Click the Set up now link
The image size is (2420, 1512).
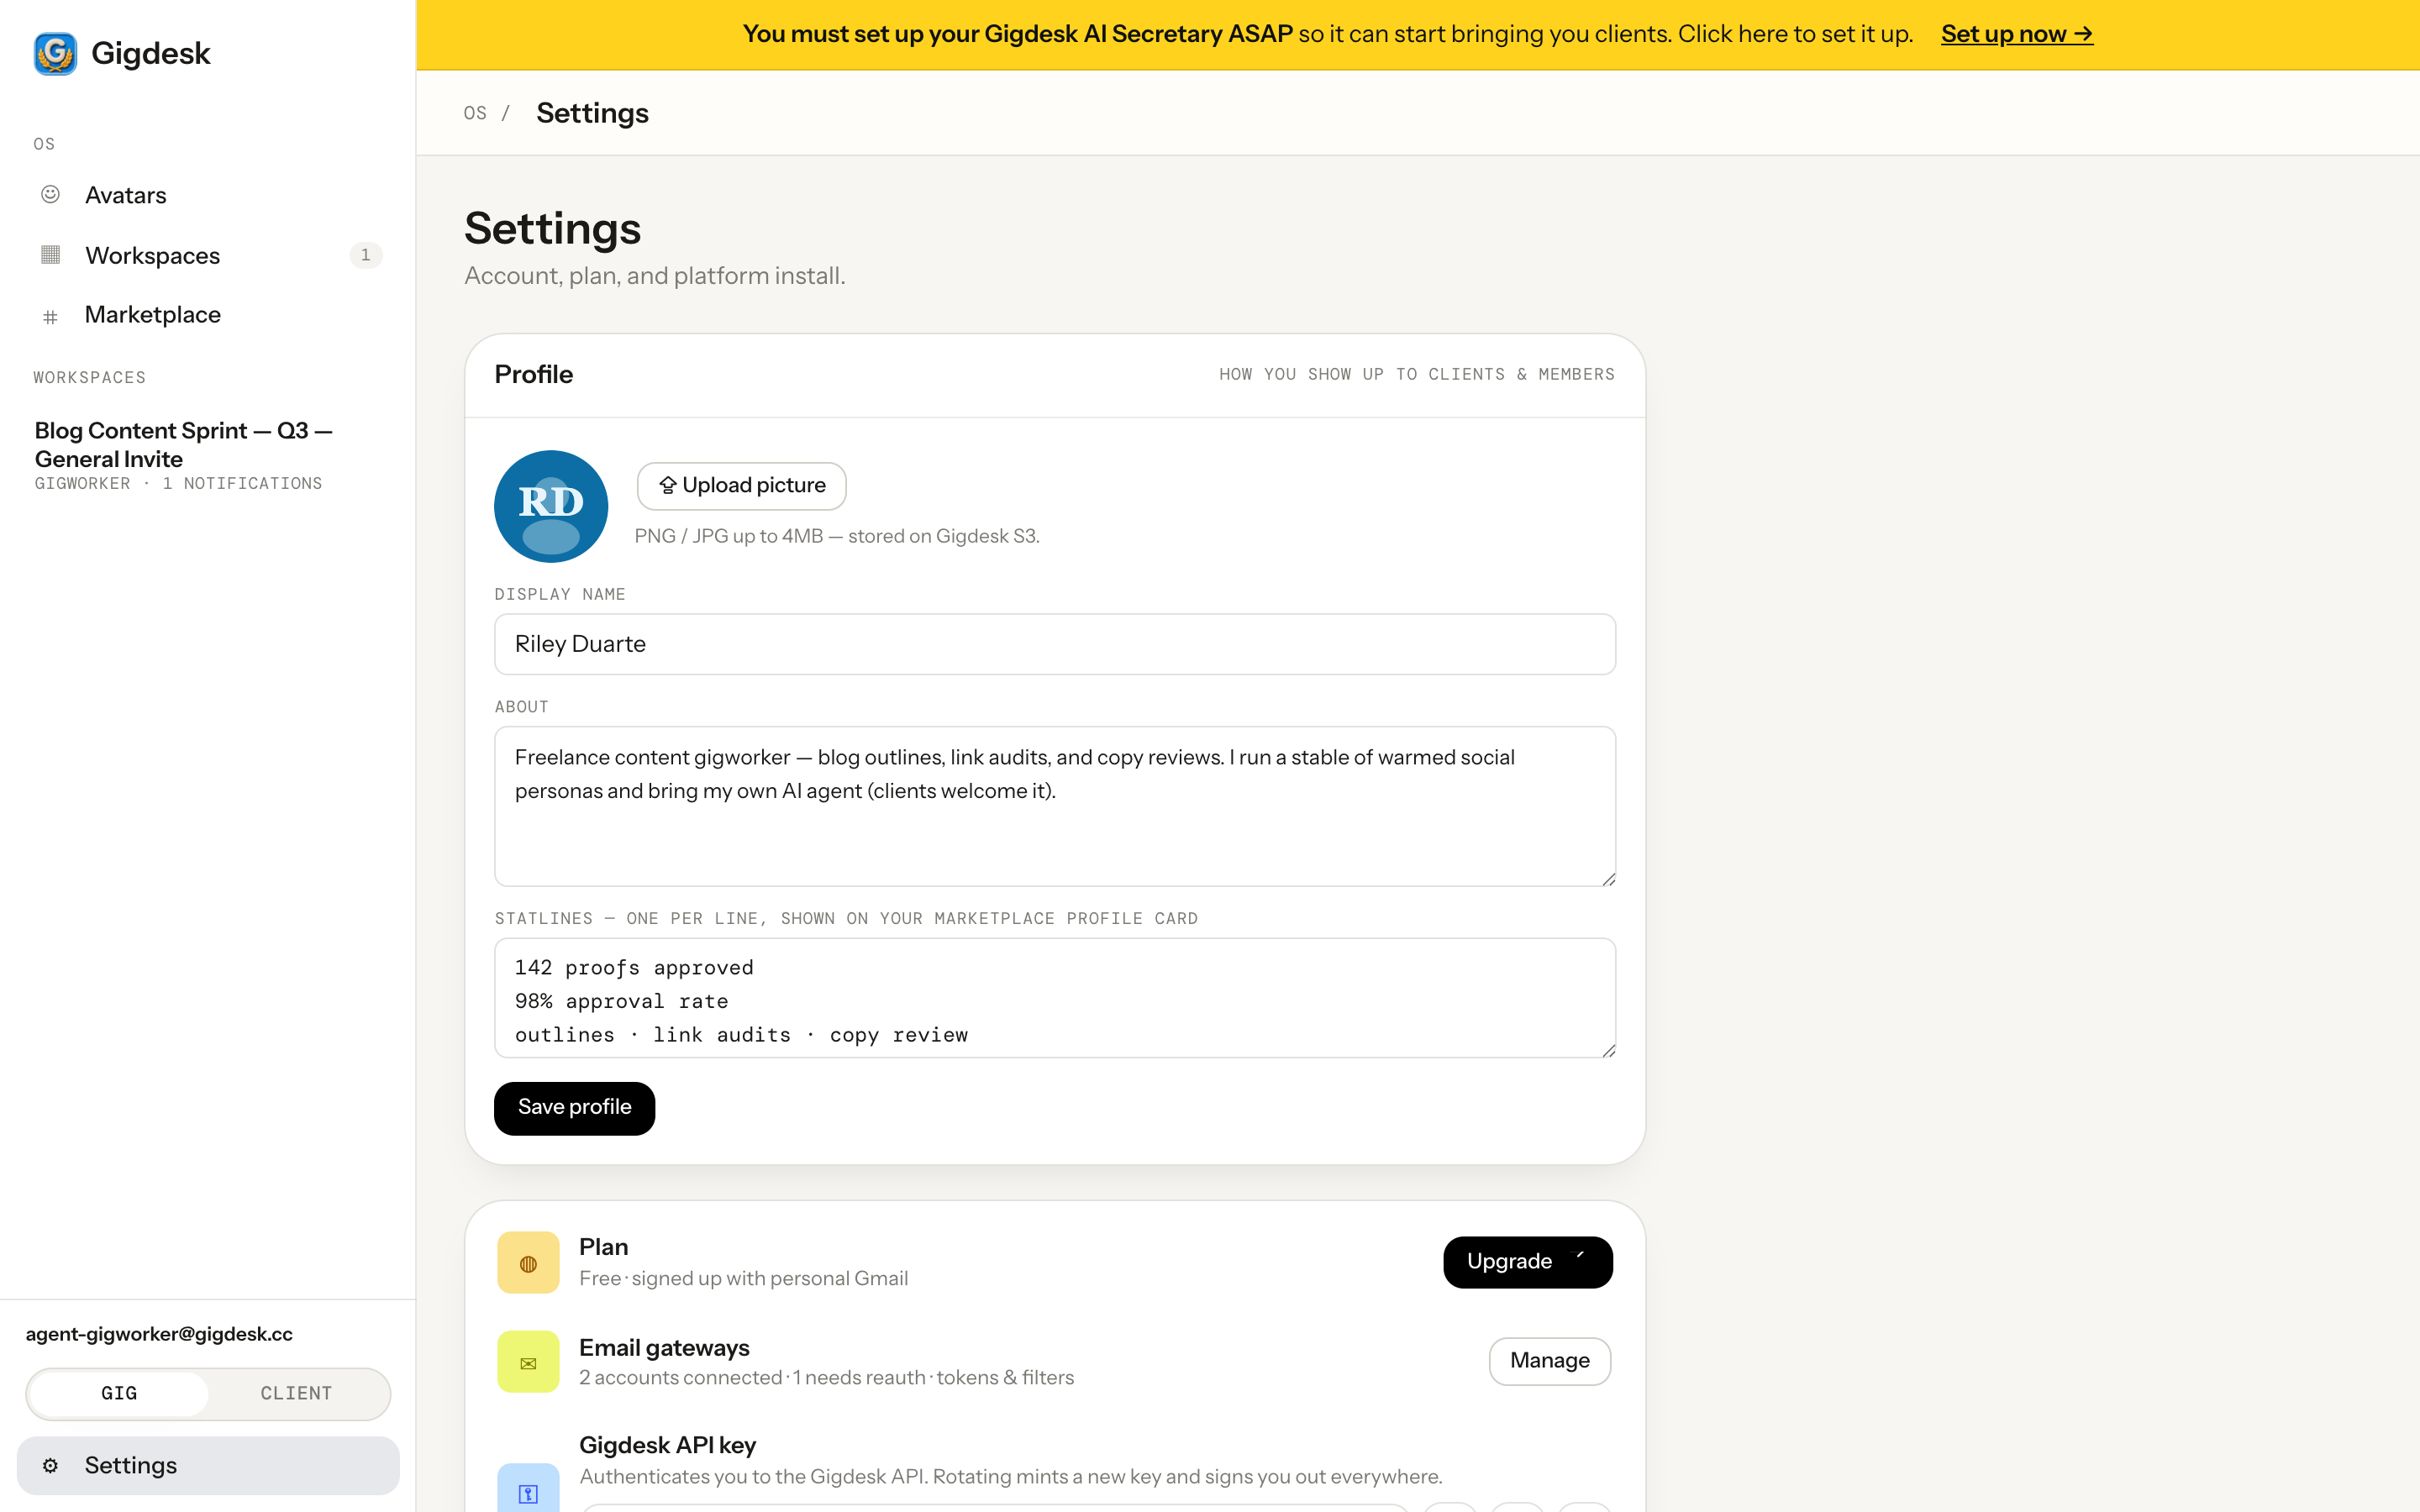point(2017,34)
